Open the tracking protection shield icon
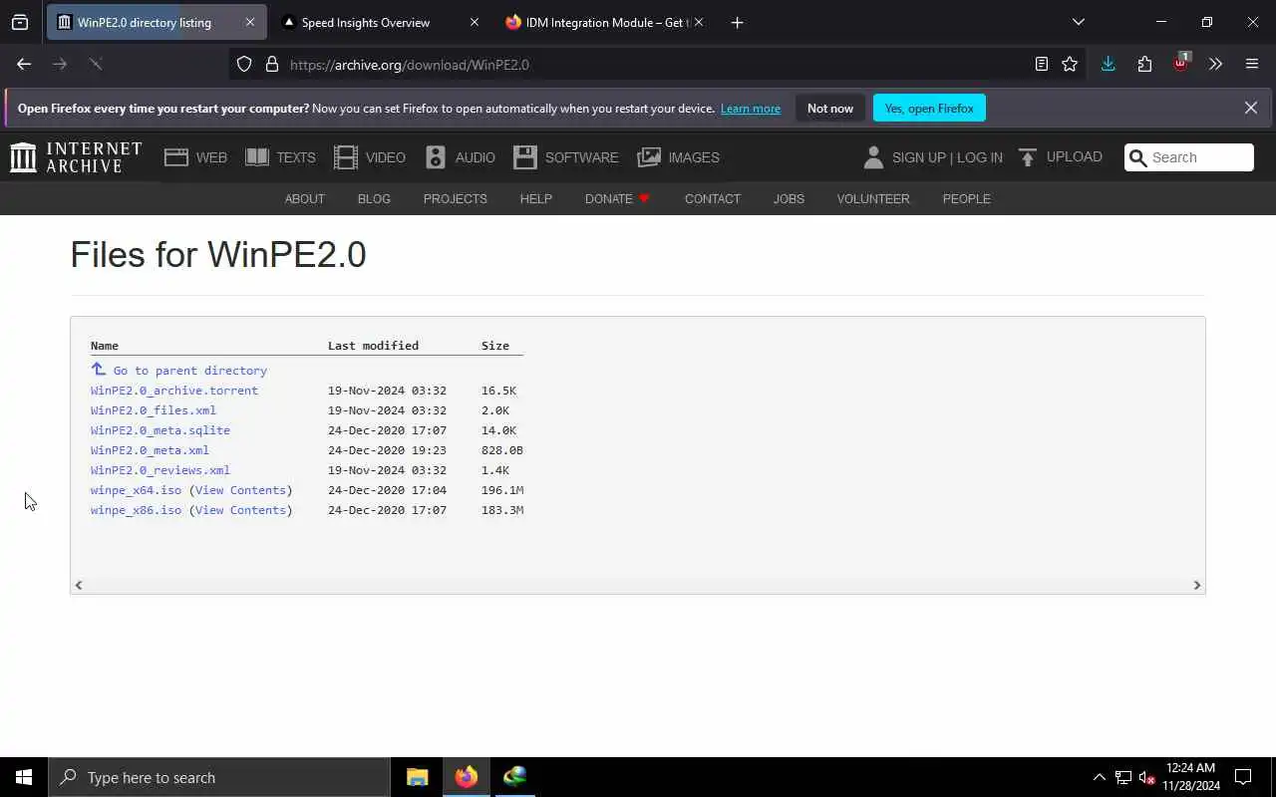This screenshot has height=797, width=1276. [x=244, y=65]
